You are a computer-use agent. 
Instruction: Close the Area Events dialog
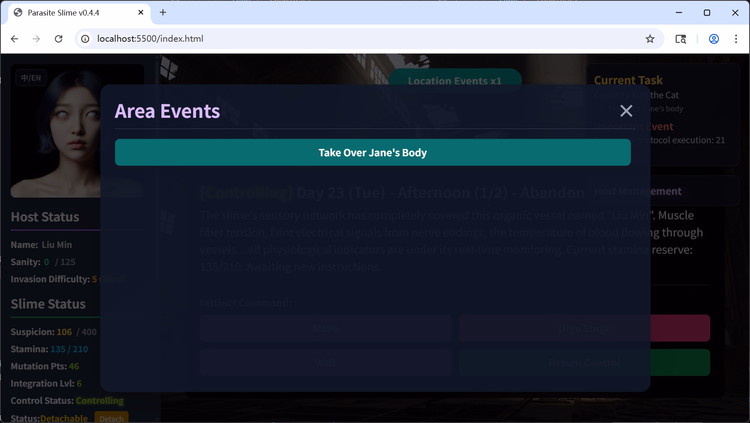pyautogui.click(x=626, y=111)
